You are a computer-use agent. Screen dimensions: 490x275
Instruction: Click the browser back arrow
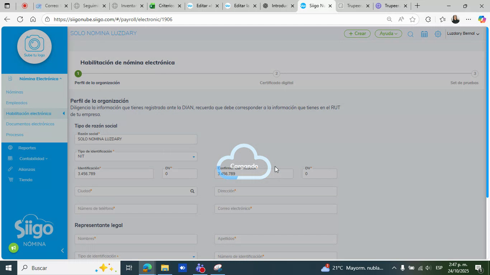pyautogui.click(x=7, y=19)
